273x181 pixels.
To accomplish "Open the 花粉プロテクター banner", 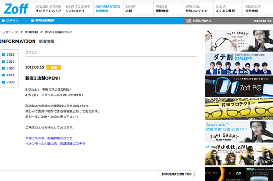I will (239, 109).
